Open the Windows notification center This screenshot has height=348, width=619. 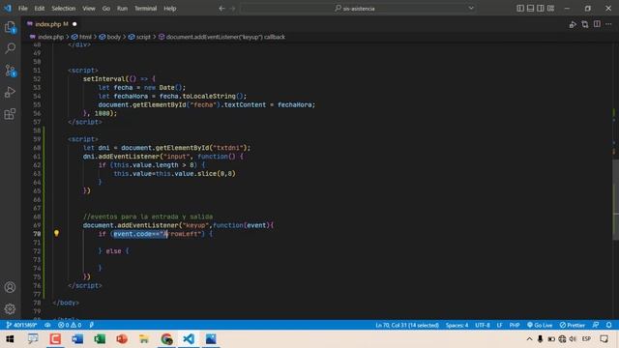[604, 339]
